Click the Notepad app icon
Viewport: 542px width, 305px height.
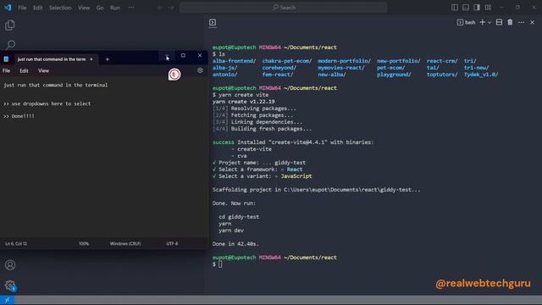click(6, 59)
